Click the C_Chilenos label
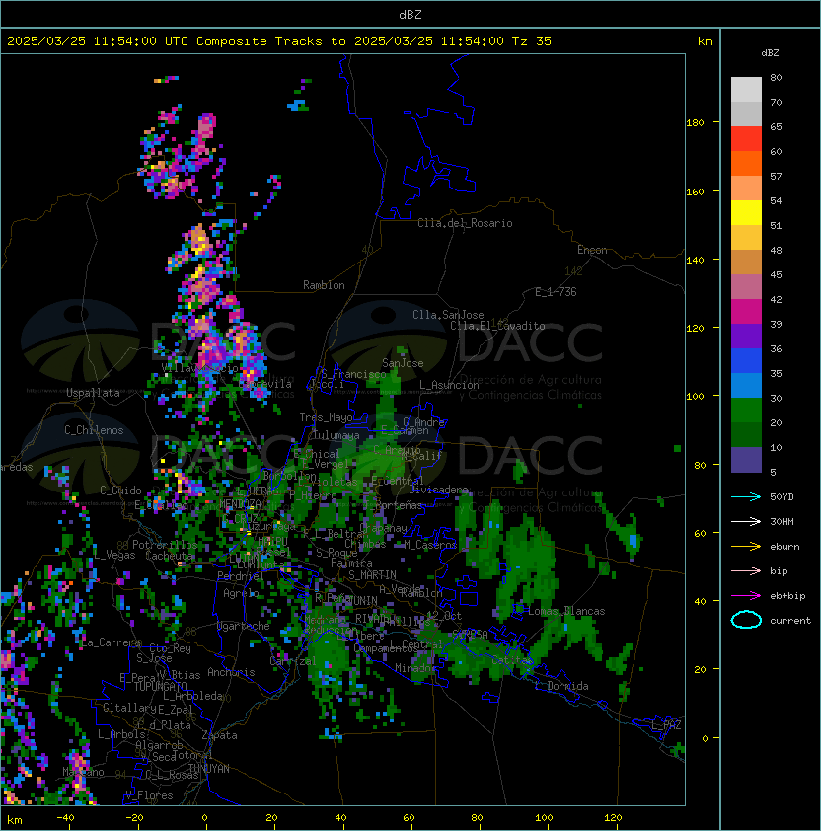 [x=94, y=430]
